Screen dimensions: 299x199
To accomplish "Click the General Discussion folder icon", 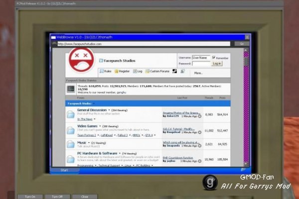I will pos(71,114).
